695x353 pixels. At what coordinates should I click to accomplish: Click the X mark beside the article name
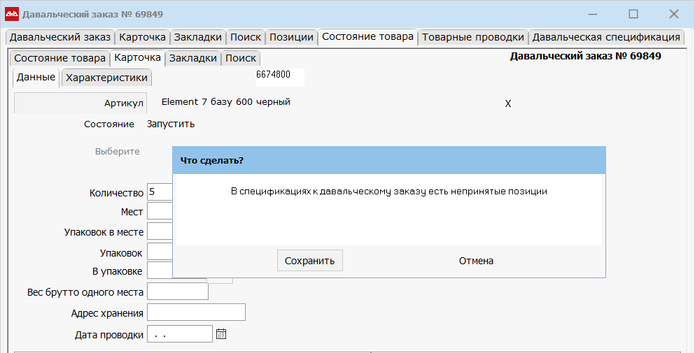click(x=508, y=103)
